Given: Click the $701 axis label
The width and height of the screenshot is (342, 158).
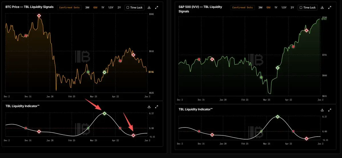Looking at the screenshot, I should click(x=325, y=55).
